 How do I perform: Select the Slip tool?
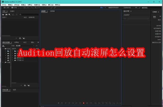(39, 8)
